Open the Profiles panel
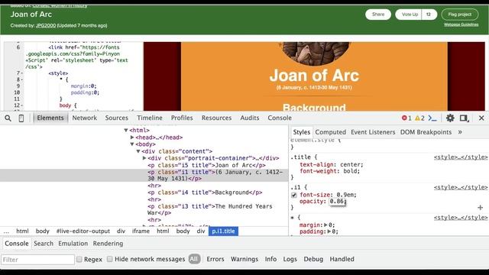Image resolution: width=489 pixels, height=275 pixels. pyautogui.click(x=182, y=118)
